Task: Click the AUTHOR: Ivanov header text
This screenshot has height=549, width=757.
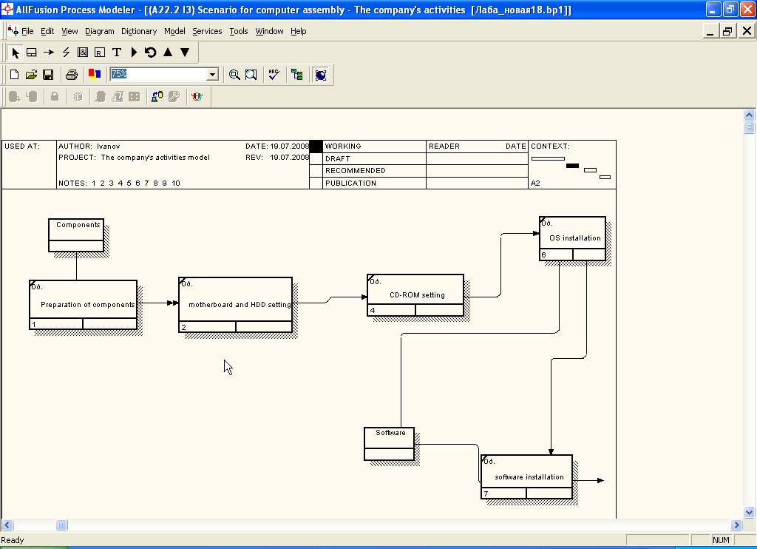Action: (x=89, y=146)
